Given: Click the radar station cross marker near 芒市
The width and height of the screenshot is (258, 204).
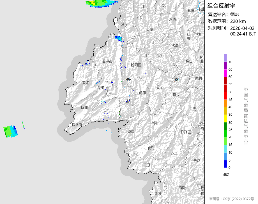Looking at the screenshot, I should (102, 102).
